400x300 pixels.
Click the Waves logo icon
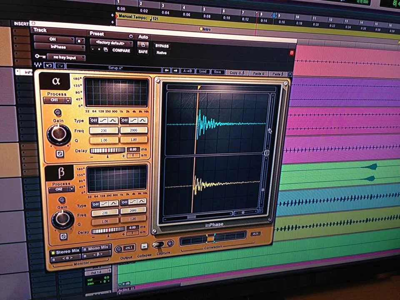(38, 65)
